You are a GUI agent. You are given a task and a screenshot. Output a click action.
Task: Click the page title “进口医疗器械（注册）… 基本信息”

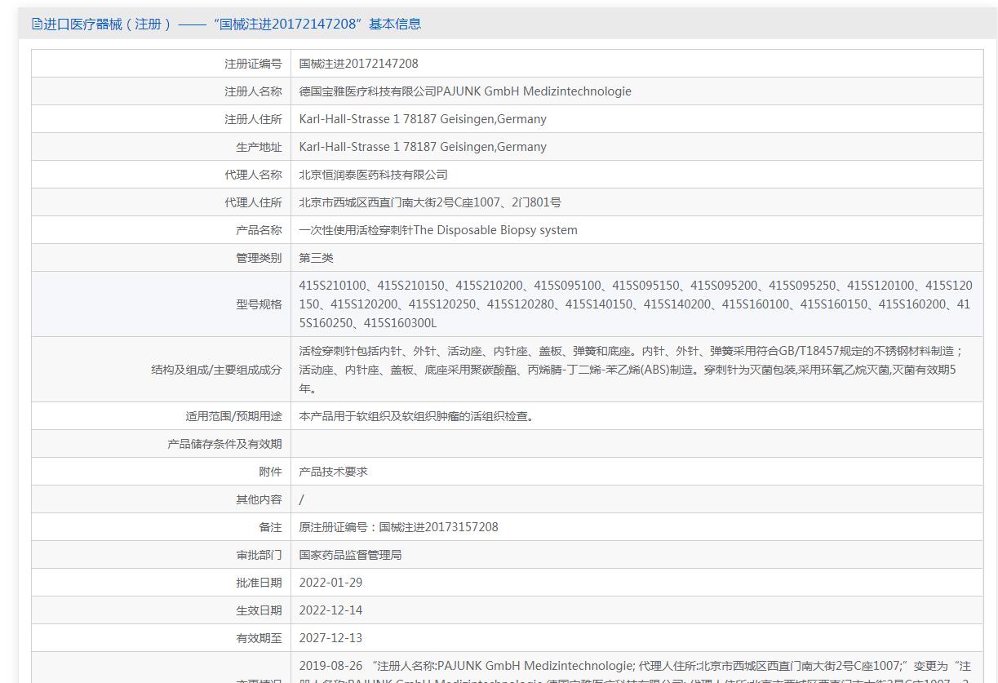(232, 24)
